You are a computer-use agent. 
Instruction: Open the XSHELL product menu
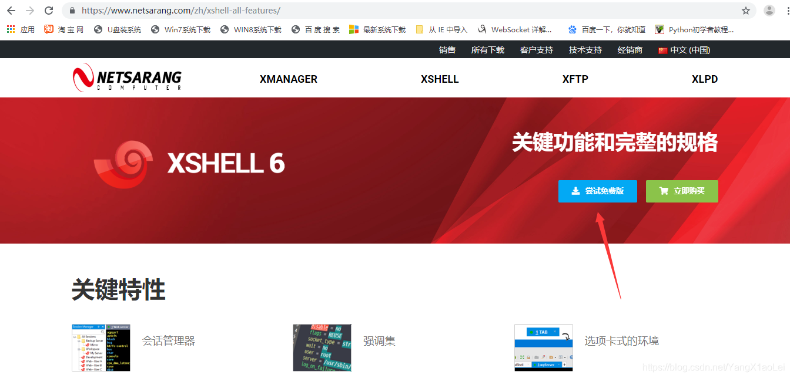click(x=440, y=79)
